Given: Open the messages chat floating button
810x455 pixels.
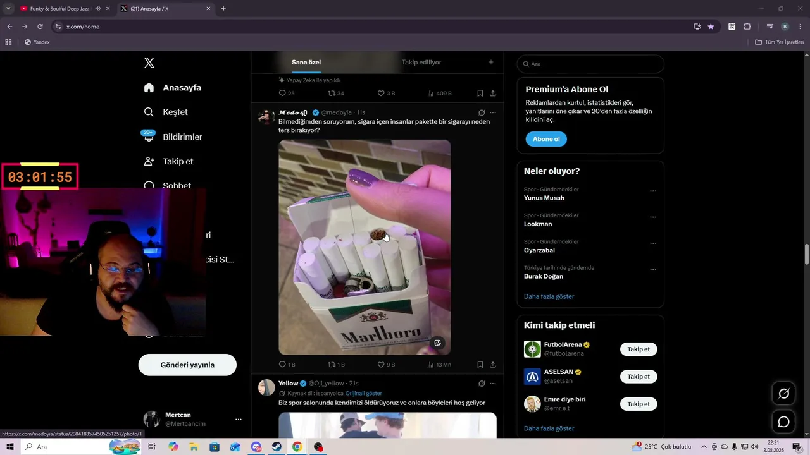Looking at the screenshot, I should click(783, 422).
